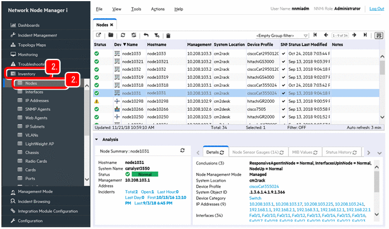Toggle the analysis pane view icon at toolbar right
Viewport: 389px width, 229px height.
coord(379,35)
